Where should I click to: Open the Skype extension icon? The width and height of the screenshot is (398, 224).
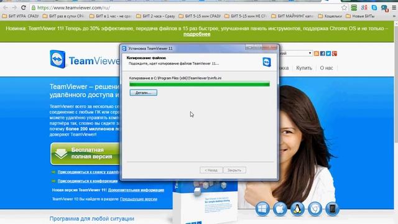(x=374, y=7)
